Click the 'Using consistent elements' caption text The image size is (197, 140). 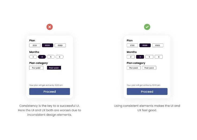tap(147, 108)
